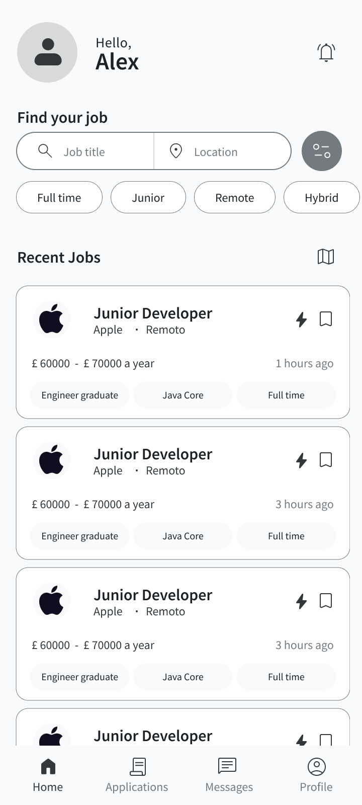Image resolution: width=362 pixels, height=805 pixels.
Task: Click Apple logo on first job card
Action: (x=51, y=319)
